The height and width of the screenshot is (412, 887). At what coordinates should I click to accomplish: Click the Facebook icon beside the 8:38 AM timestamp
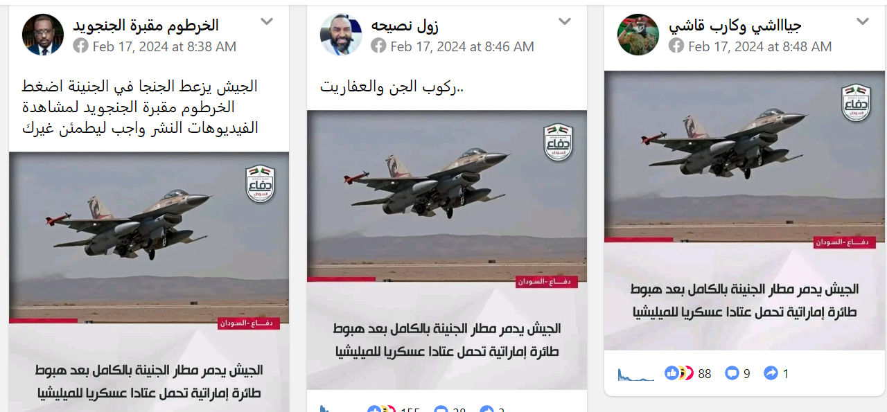point(81,46)
